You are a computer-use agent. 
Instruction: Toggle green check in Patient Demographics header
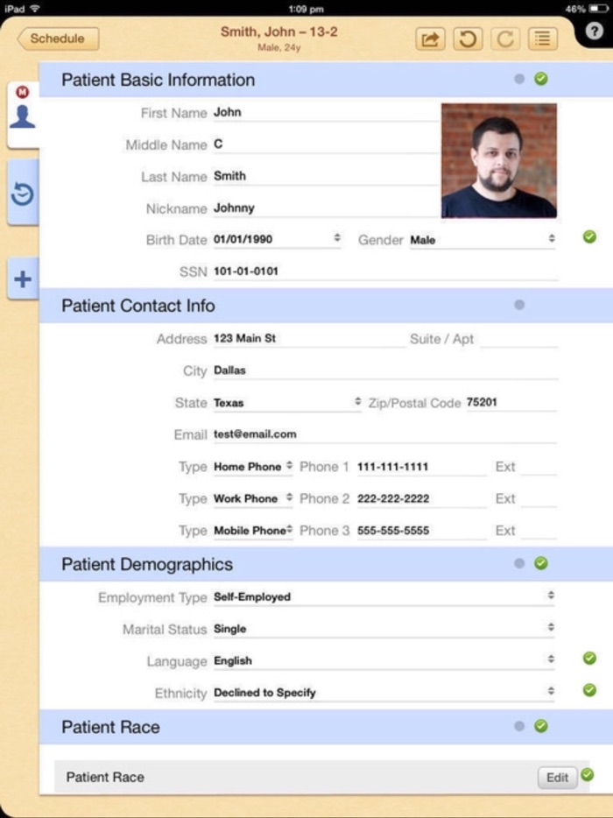[x=541, y=563]
